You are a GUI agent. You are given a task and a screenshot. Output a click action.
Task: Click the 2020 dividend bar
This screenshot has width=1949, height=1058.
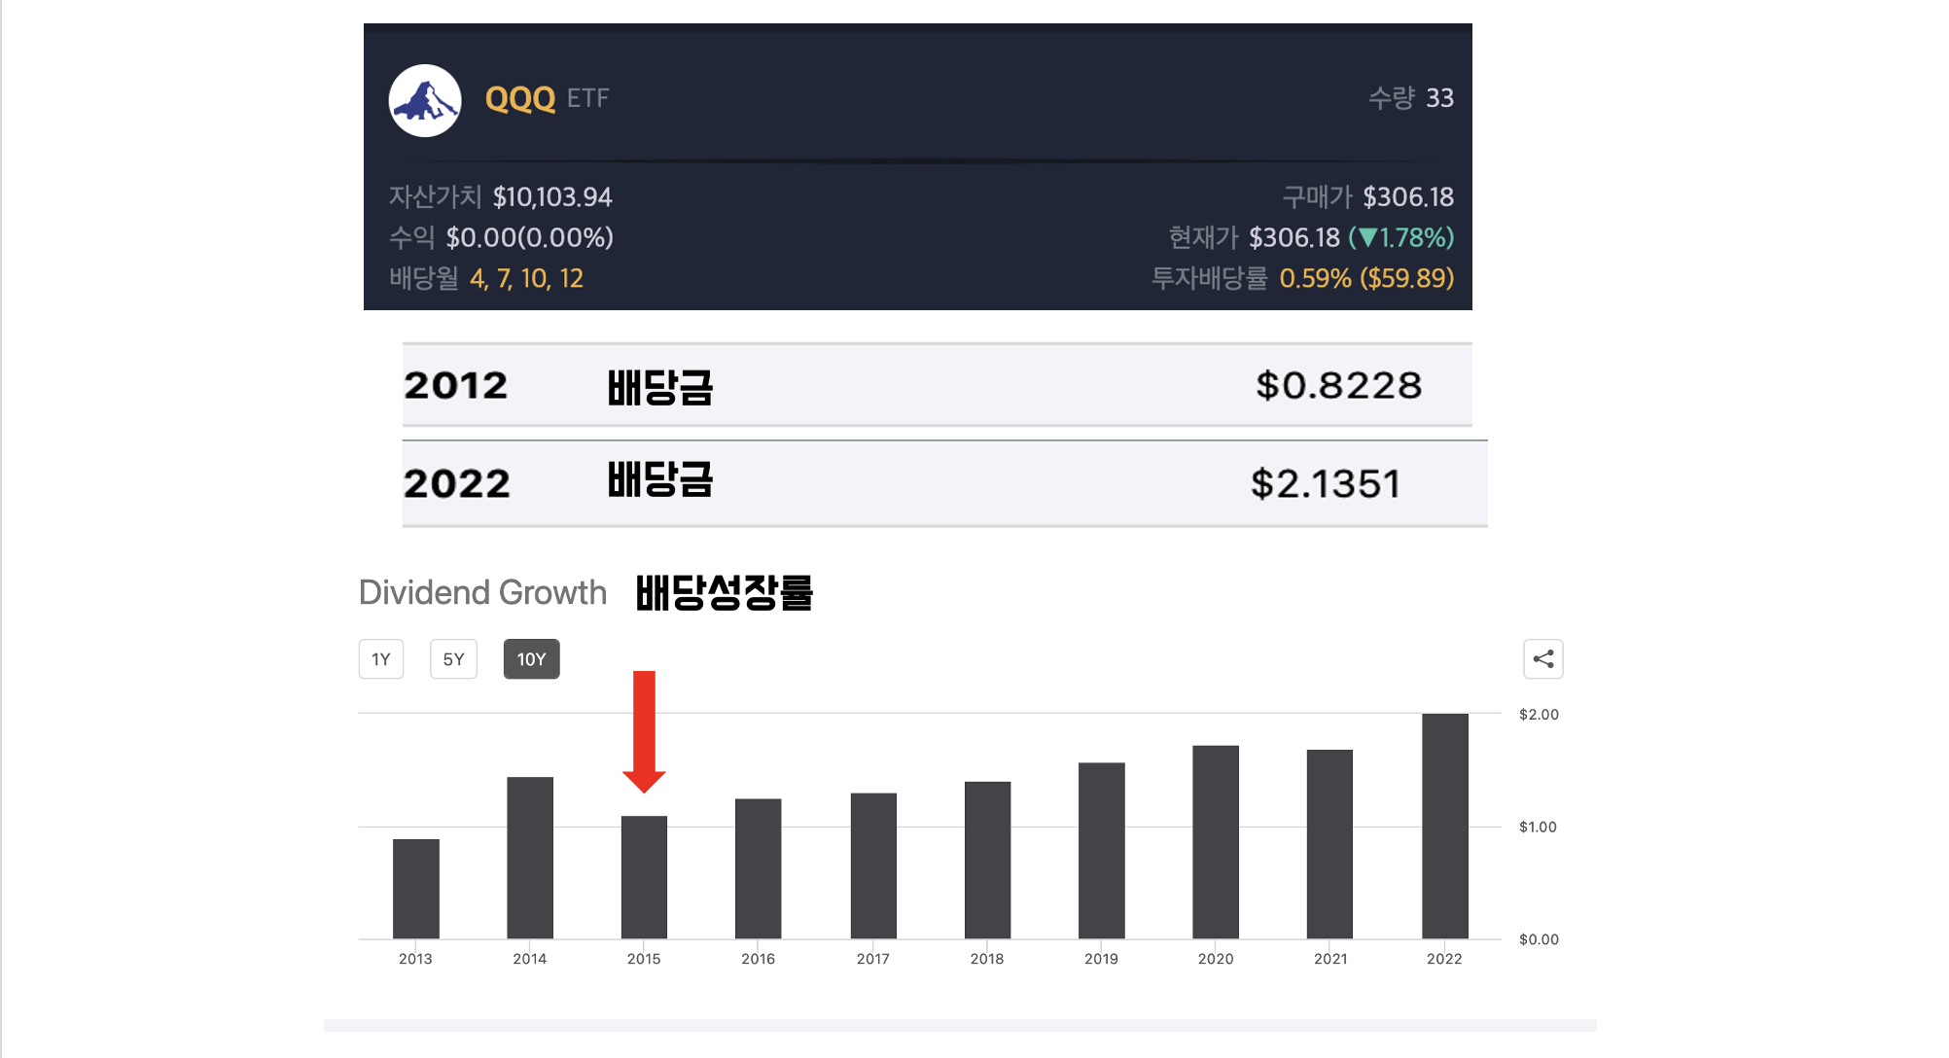pyautogui.click(x=1216, y=842)
